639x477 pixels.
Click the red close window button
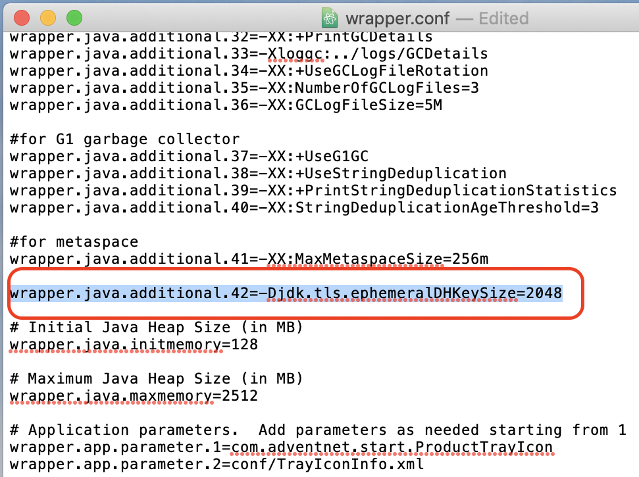click(22, 18)
